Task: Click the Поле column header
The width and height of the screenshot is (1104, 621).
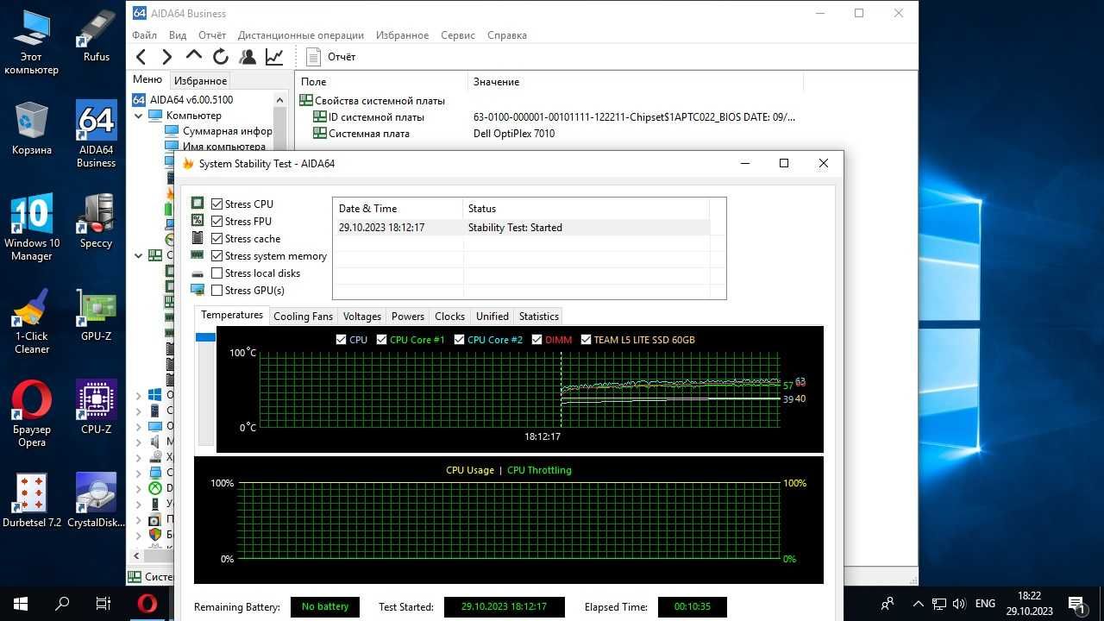Action: pos(382,82)
